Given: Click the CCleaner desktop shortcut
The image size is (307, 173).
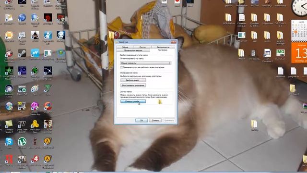Looking at the screenshot, I should pyautogui.click(x=48, y=107).
